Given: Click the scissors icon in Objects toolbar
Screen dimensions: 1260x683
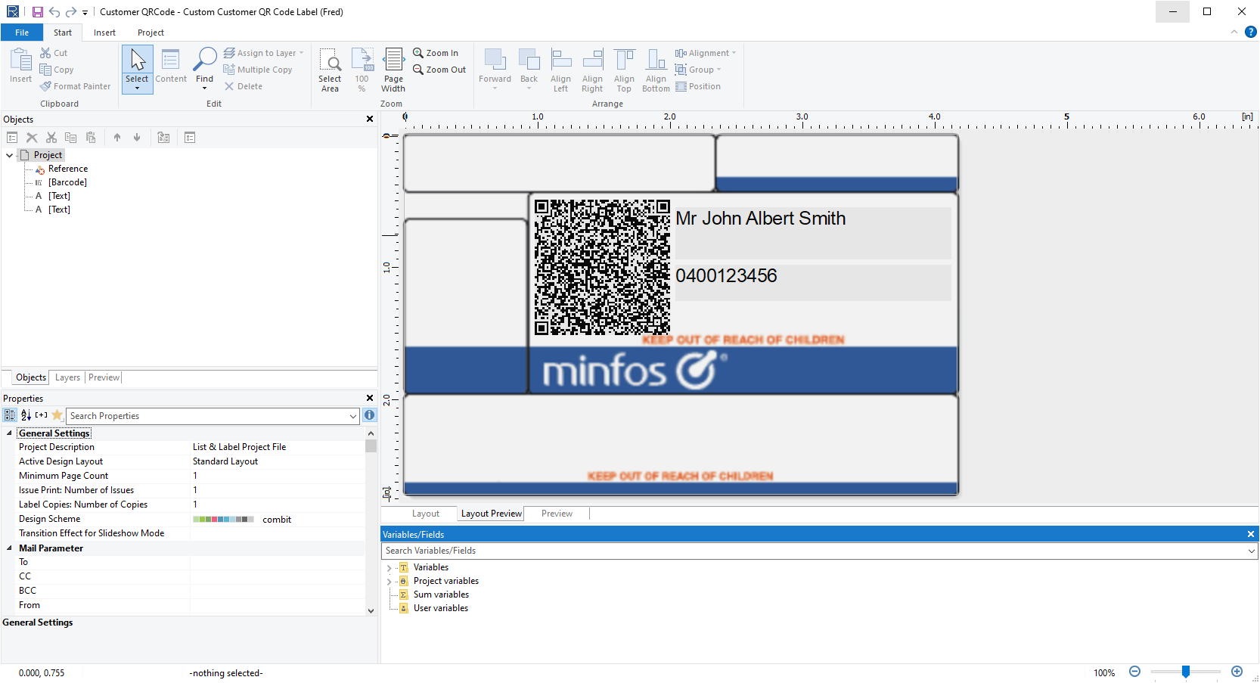Looking at the screenshot, I should pyautogui.click(x=51, y=137).
